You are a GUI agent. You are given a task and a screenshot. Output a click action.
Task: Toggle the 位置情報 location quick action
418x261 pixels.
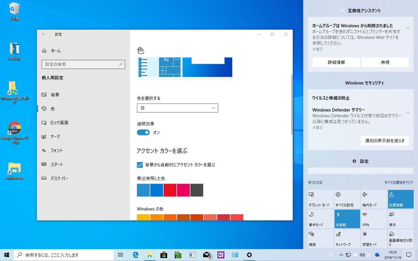[x=401, y=199]
